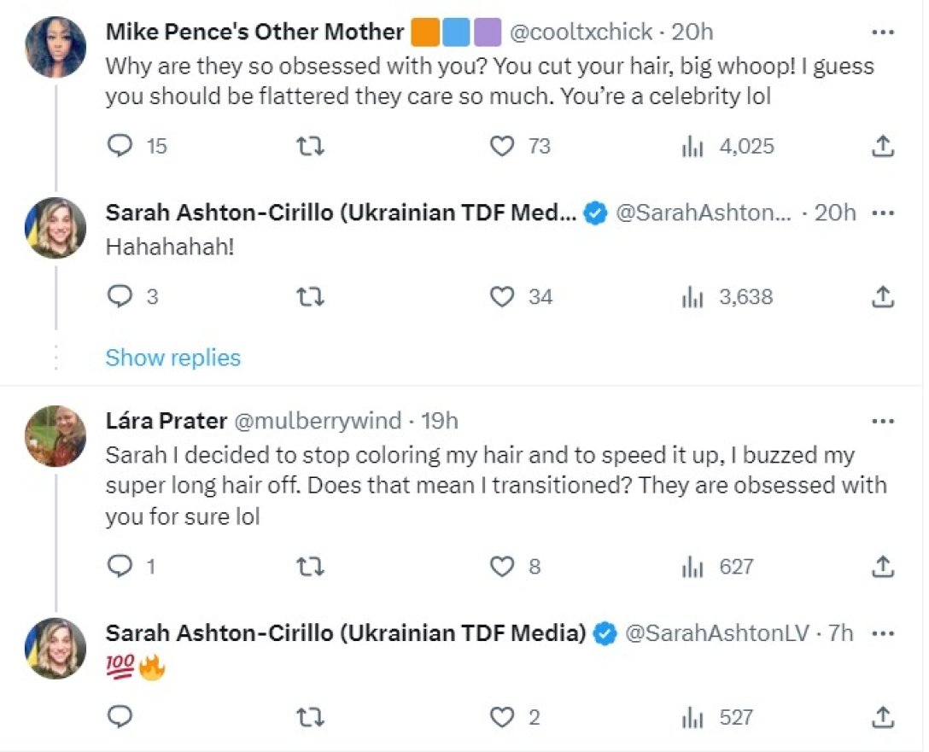Open more options for Lára Prater's tweet
This screenshot has width=929, height=752.
coord(883,420)
